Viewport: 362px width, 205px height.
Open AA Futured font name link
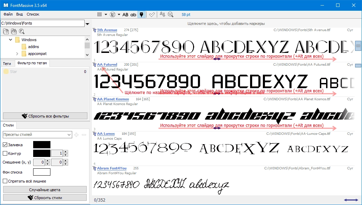point(107,65)
